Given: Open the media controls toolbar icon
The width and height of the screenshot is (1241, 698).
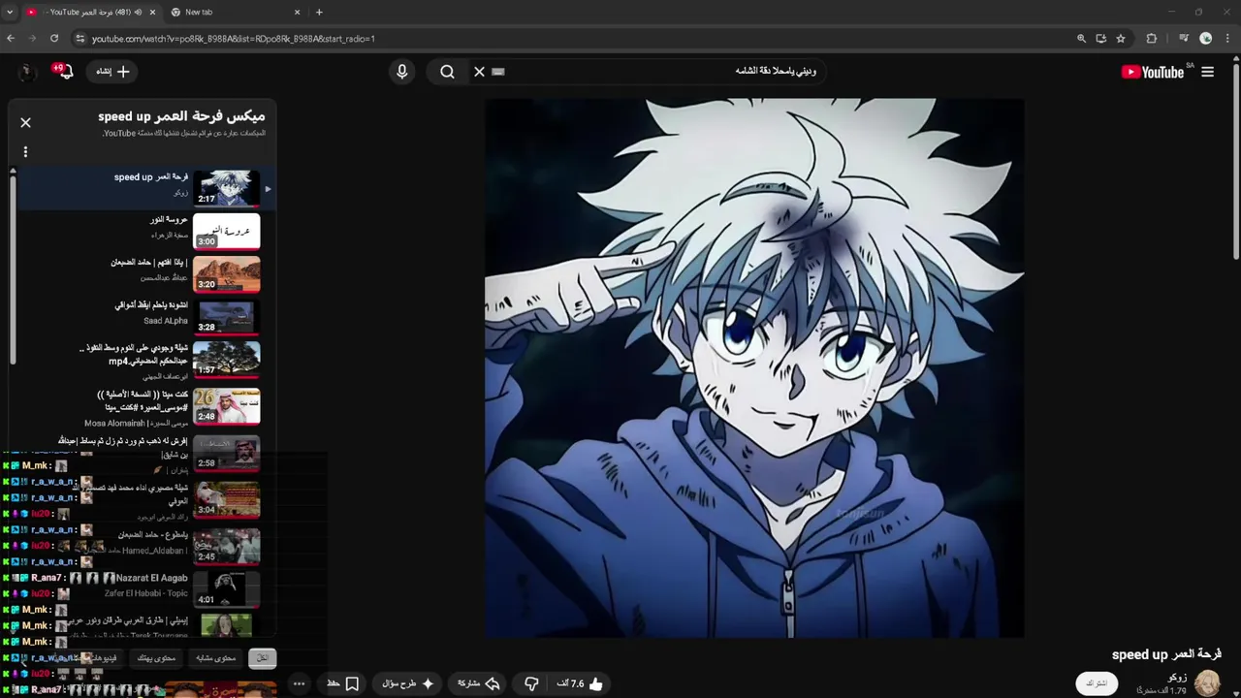Looking at the screenshot, I should pos(1184,39).
